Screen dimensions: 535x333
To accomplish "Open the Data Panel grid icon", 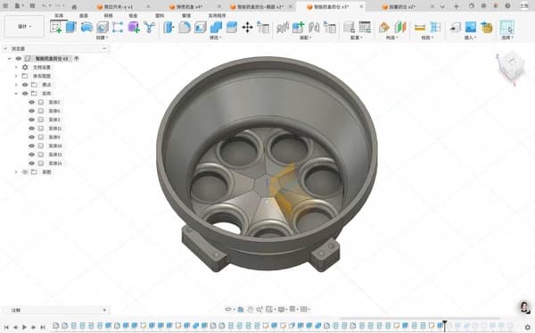I will point(5,6).
